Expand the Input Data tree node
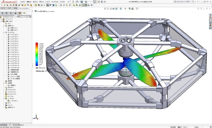Viewport: 212px width, 128px height. pyautogui.click(x=1, y=19)
